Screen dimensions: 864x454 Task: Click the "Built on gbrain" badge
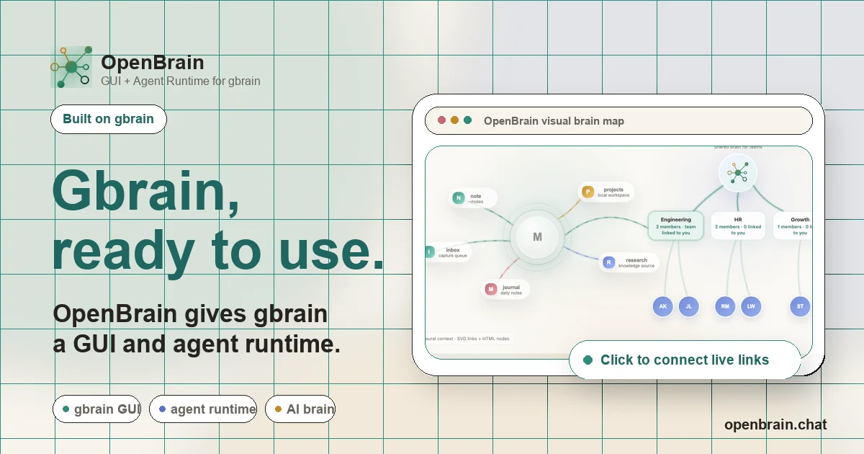(108, 119)
